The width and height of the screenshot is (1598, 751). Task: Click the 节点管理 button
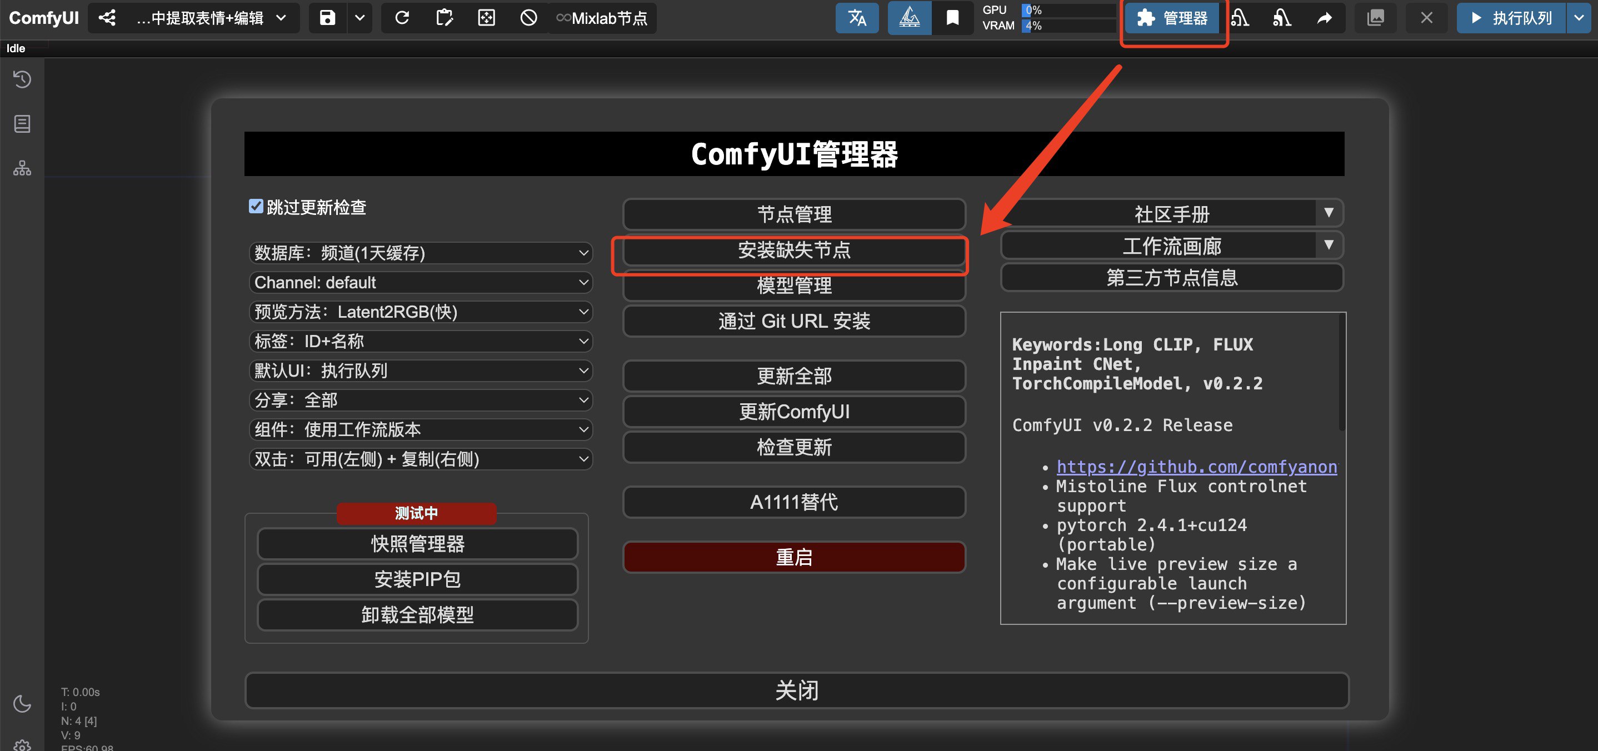pos(794,214)
